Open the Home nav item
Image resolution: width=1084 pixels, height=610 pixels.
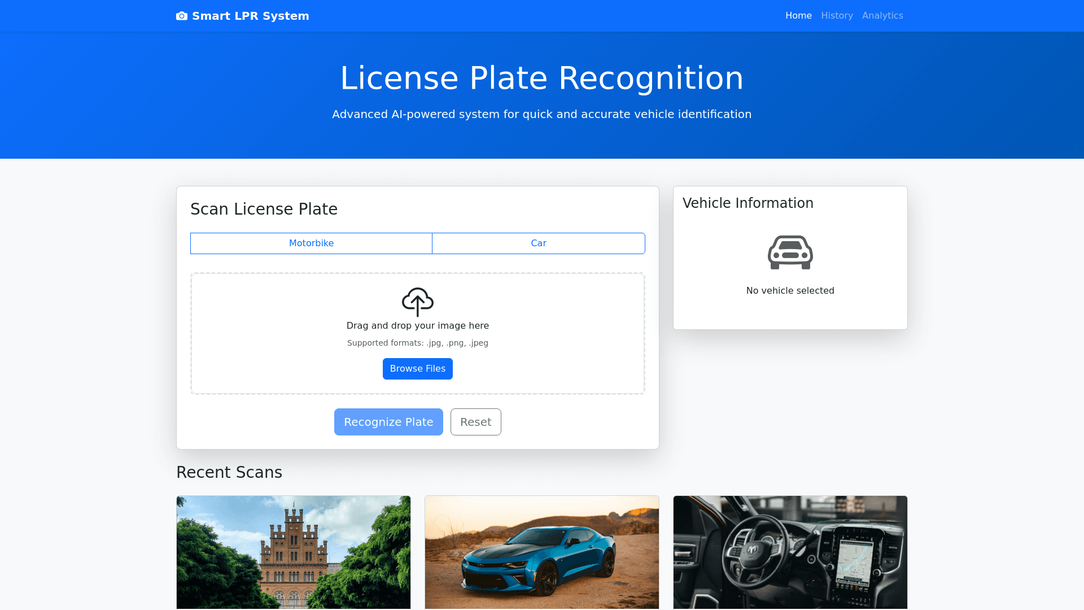click(798, 16)
